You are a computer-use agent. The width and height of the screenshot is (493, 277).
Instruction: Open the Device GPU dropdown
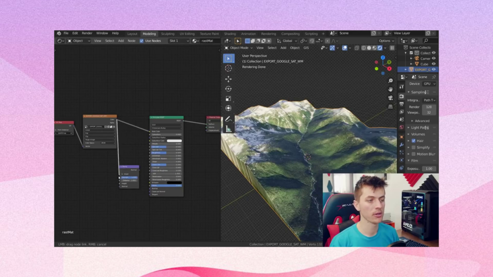tap(429, 84)
